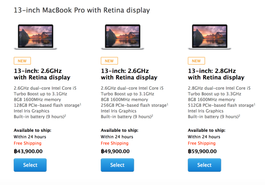
Task: Click the NEW badge on the 256GB model
Action: coord(109,61)
